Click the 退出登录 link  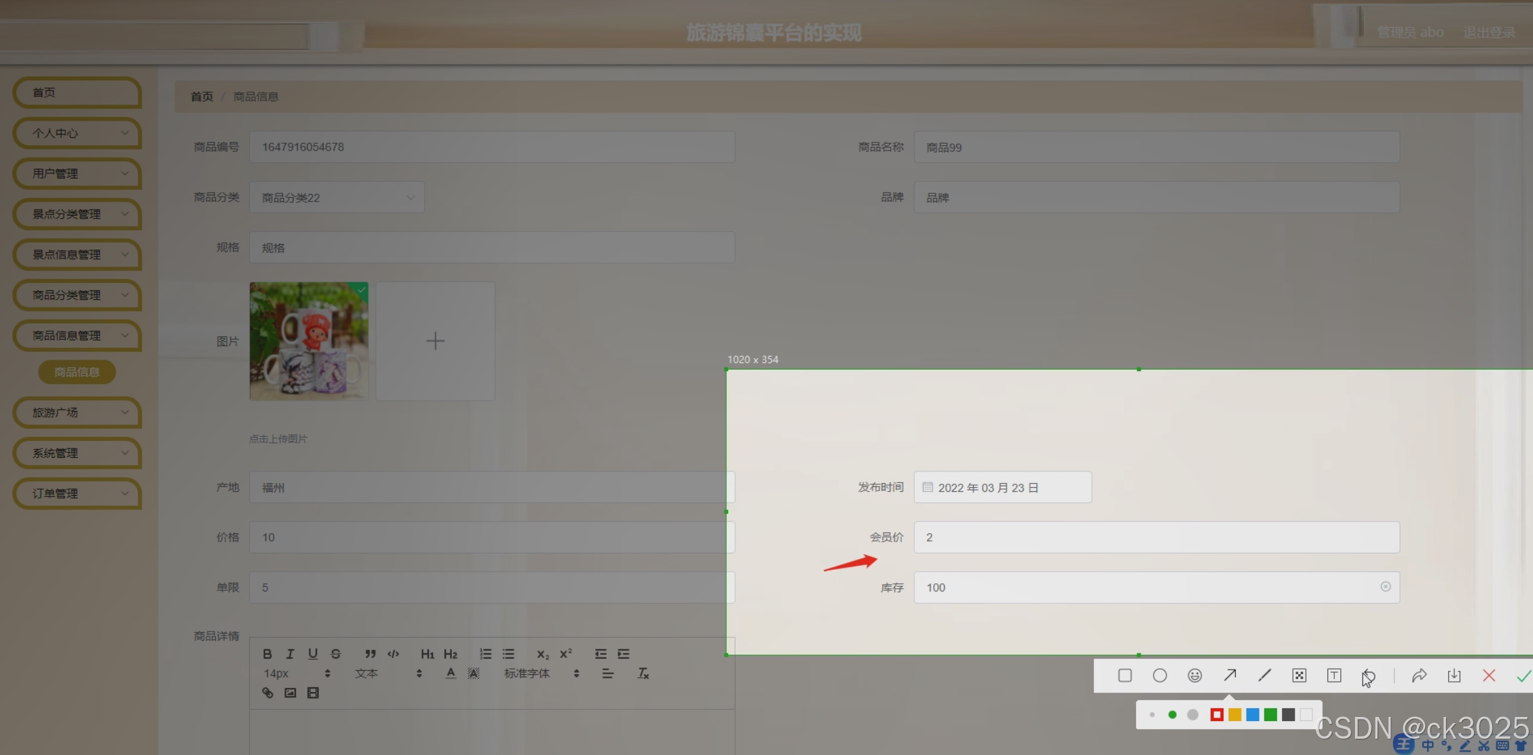pos(1489,33)
